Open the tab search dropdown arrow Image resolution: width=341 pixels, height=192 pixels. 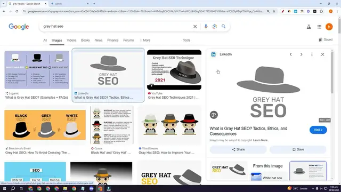[4, 4]
